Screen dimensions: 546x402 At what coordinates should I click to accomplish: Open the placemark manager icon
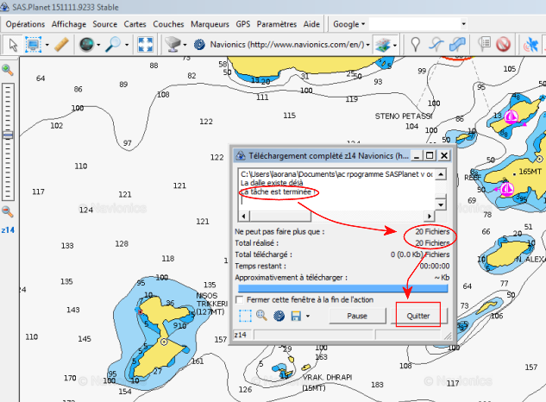[x=484, y=44]
